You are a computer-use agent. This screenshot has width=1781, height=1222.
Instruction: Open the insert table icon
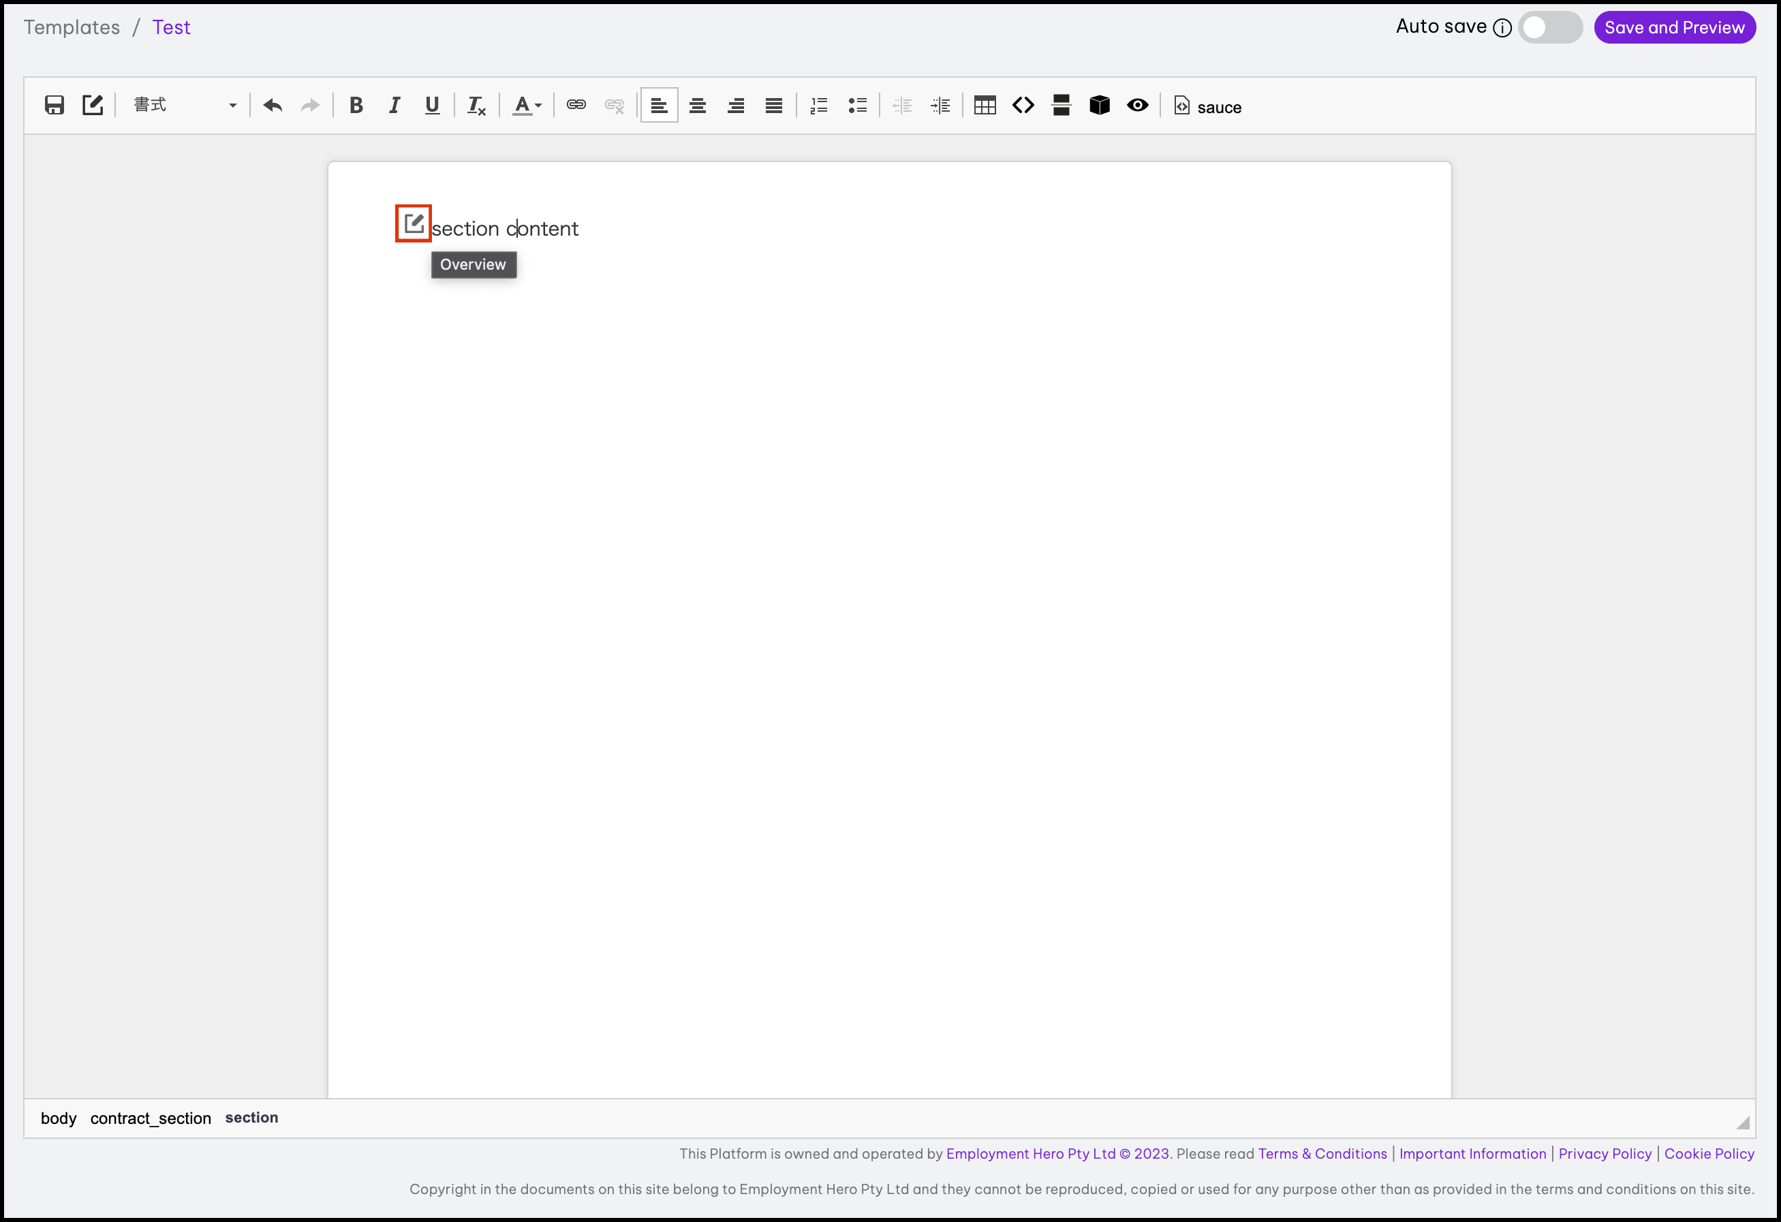point(985,105)
